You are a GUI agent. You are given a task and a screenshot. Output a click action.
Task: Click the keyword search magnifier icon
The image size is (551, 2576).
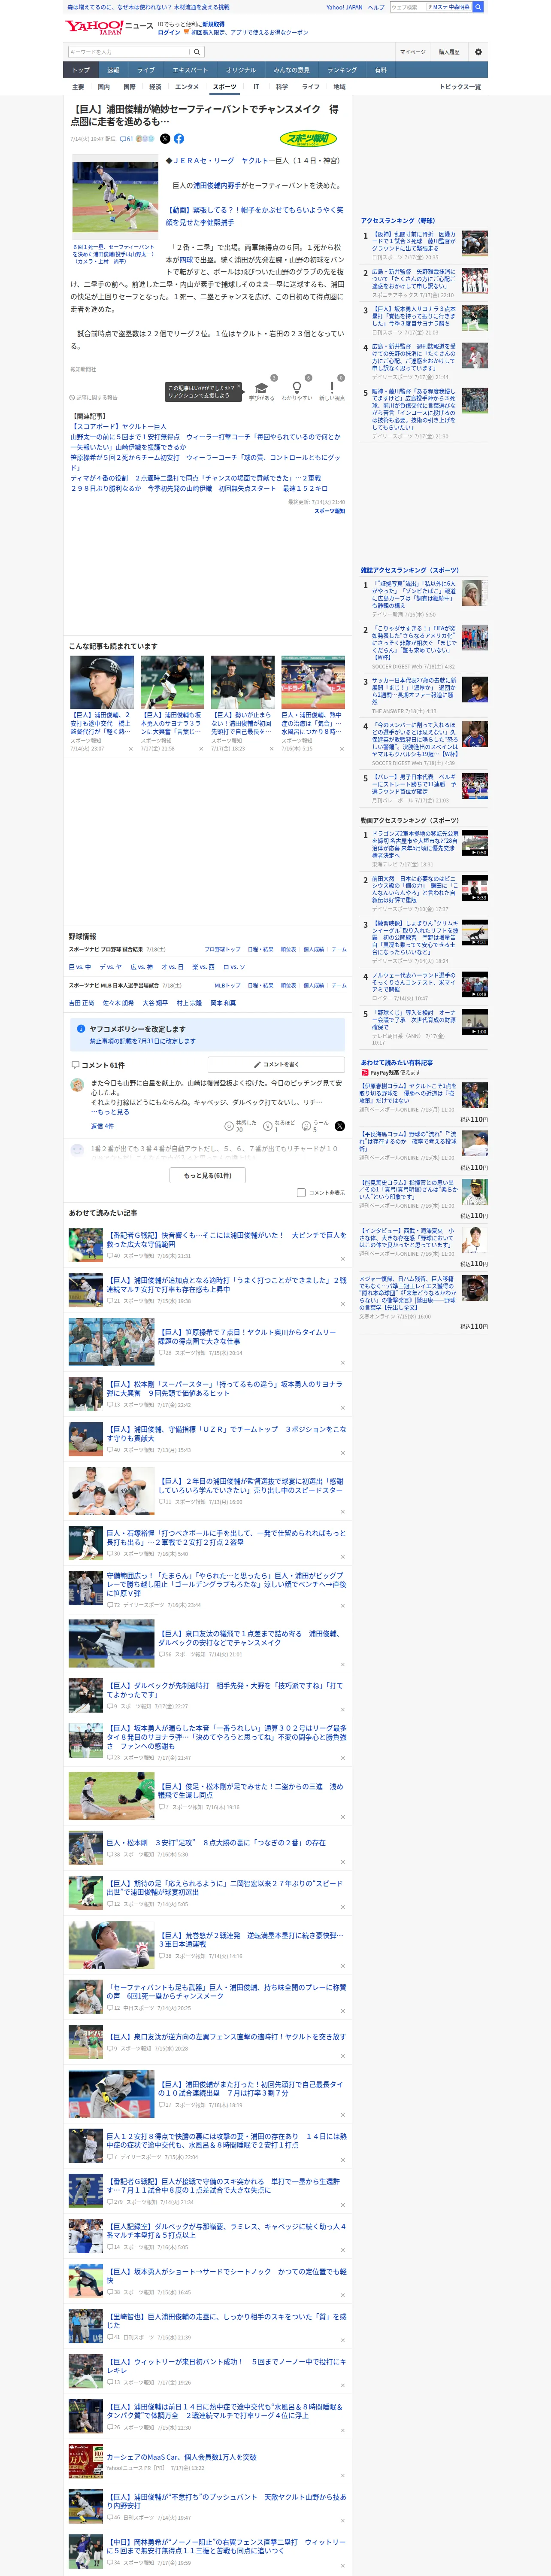197,52
